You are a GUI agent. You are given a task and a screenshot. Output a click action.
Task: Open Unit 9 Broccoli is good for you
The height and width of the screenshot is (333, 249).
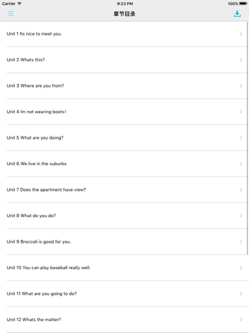tap(124, 241)
